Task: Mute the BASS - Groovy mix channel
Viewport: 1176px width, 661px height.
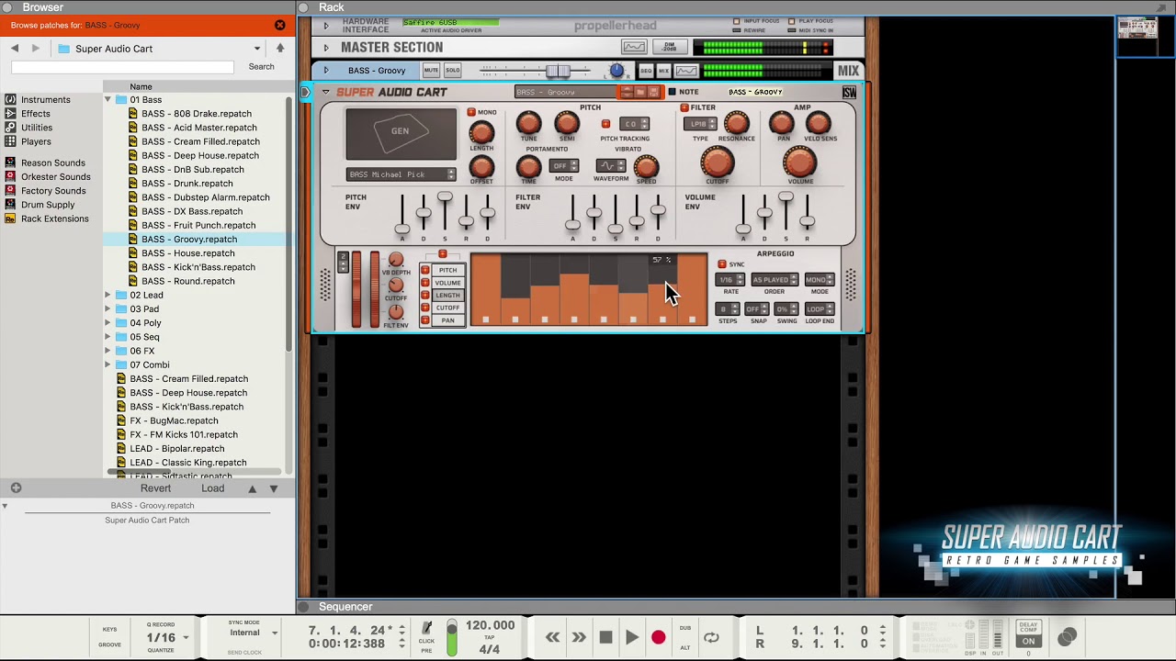Action: (x=431, y=71)
